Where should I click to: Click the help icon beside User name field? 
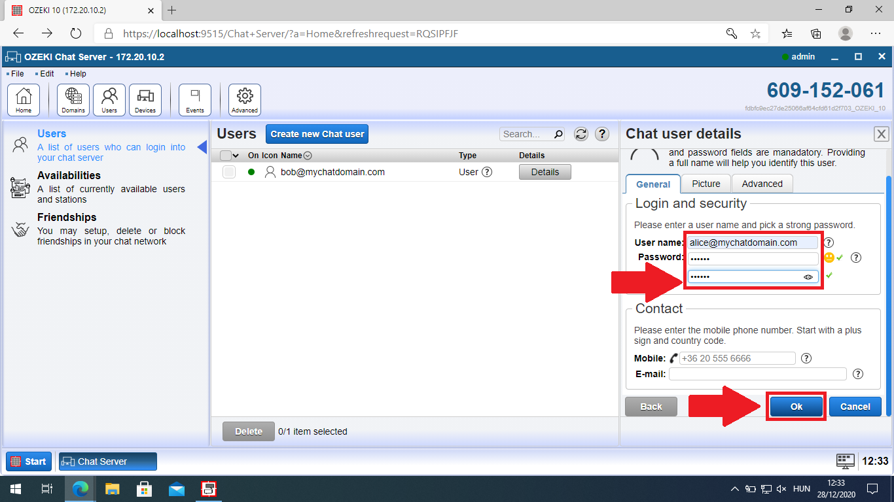pyautogui.click(x=829, y=243)
